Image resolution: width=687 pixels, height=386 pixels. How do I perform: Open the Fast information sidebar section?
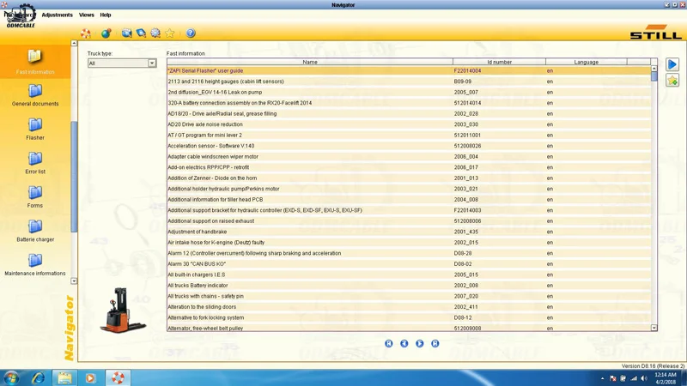coord(34,61)
